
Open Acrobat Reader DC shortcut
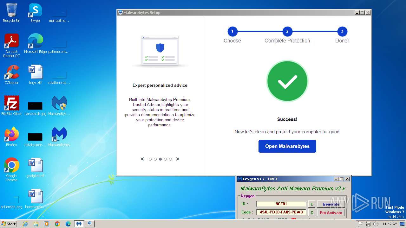coord(11,46)
